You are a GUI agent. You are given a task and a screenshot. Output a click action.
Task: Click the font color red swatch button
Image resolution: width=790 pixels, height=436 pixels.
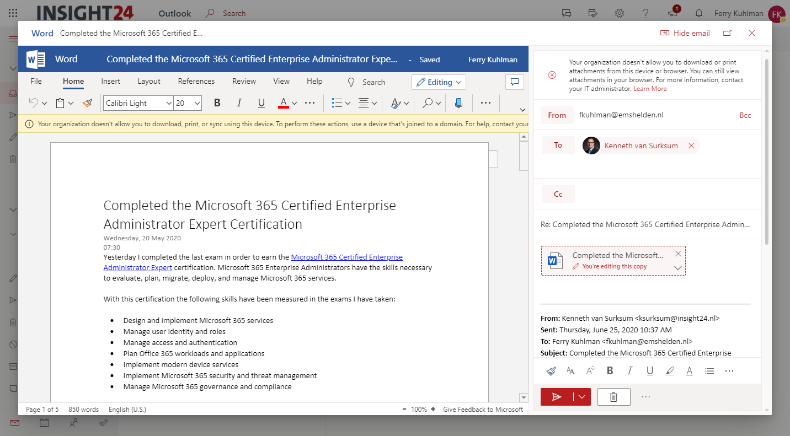284,103
